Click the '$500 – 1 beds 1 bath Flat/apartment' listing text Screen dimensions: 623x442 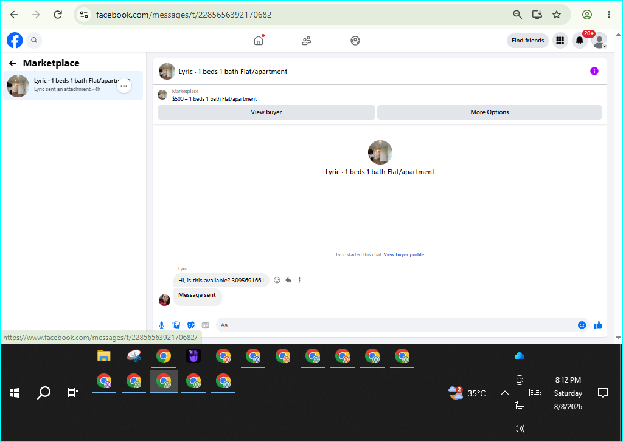pos(215,99)
